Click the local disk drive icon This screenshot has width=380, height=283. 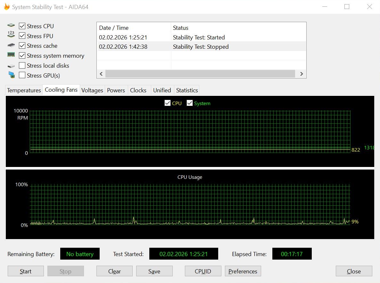tap(11, 66)
